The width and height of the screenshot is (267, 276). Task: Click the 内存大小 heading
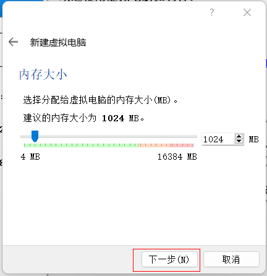point(43,74)
